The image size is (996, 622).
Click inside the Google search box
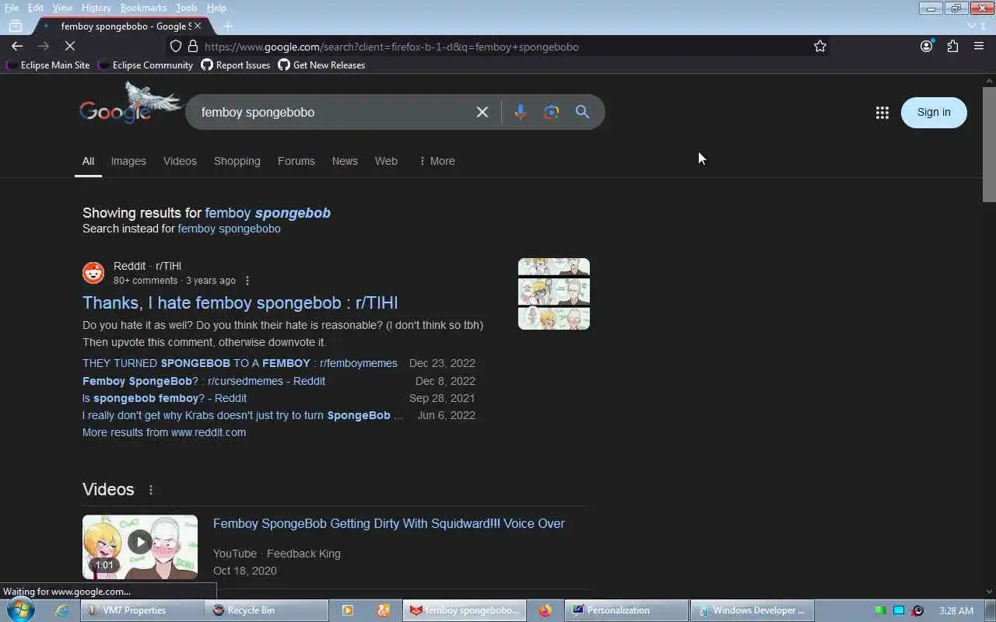coord(335,112)
